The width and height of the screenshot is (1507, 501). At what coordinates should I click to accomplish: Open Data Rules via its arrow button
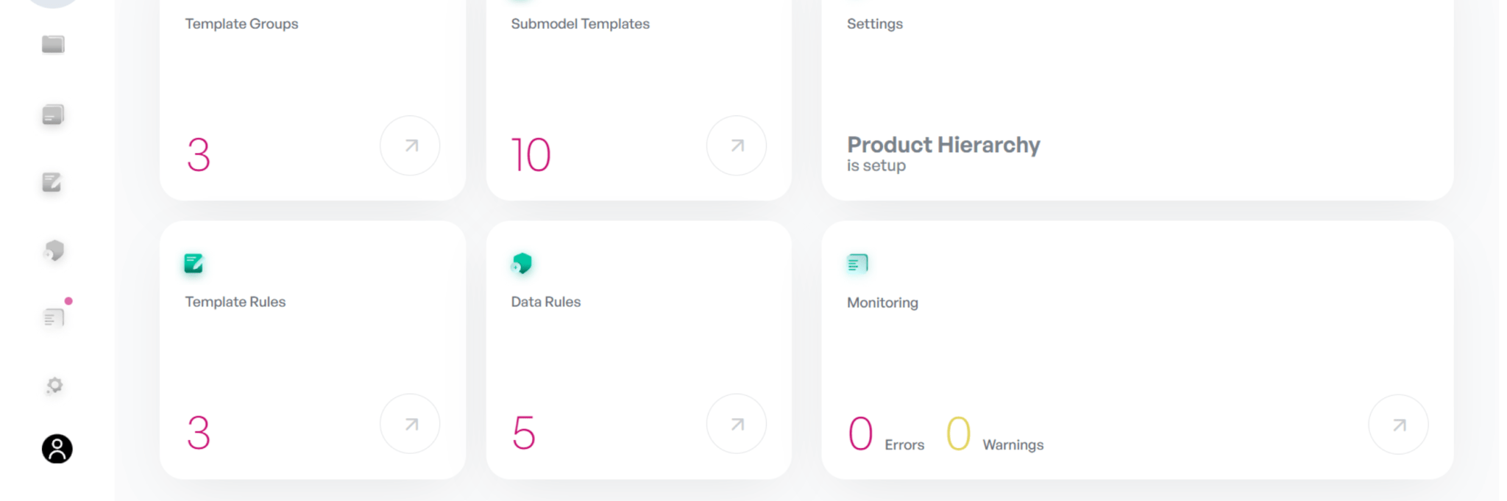[x=737, y=424]
